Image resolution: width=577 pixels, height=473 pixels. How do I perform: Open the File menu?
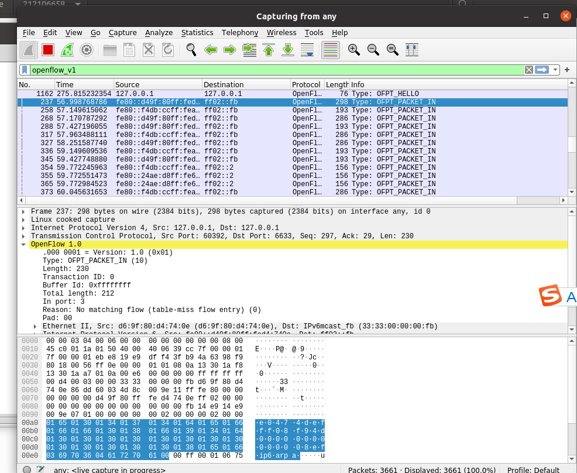(29, 33)
